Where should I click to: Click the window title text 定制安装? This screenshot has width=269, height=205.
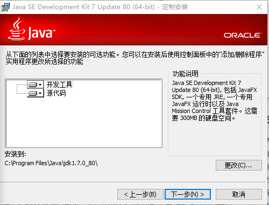pyautogui.click(x=175, y=7)
